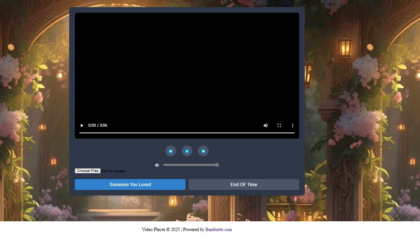Click the Video Player © 2025 footer text
Image resolution: width=420 pixels, height=237 pixels.
[161, 230]
